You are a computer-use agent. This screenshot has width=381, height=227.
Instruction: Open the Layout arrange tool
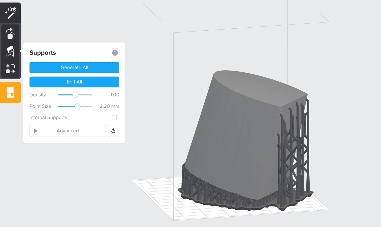tap(10, 69)
